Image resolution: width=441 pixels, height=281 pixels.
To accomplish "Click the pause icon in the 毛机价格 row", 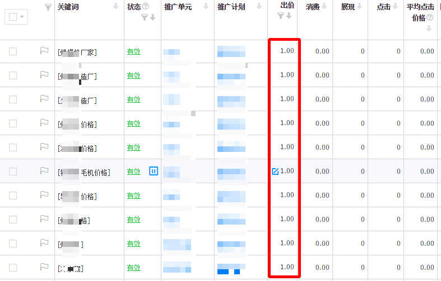I will pos(154,171).
